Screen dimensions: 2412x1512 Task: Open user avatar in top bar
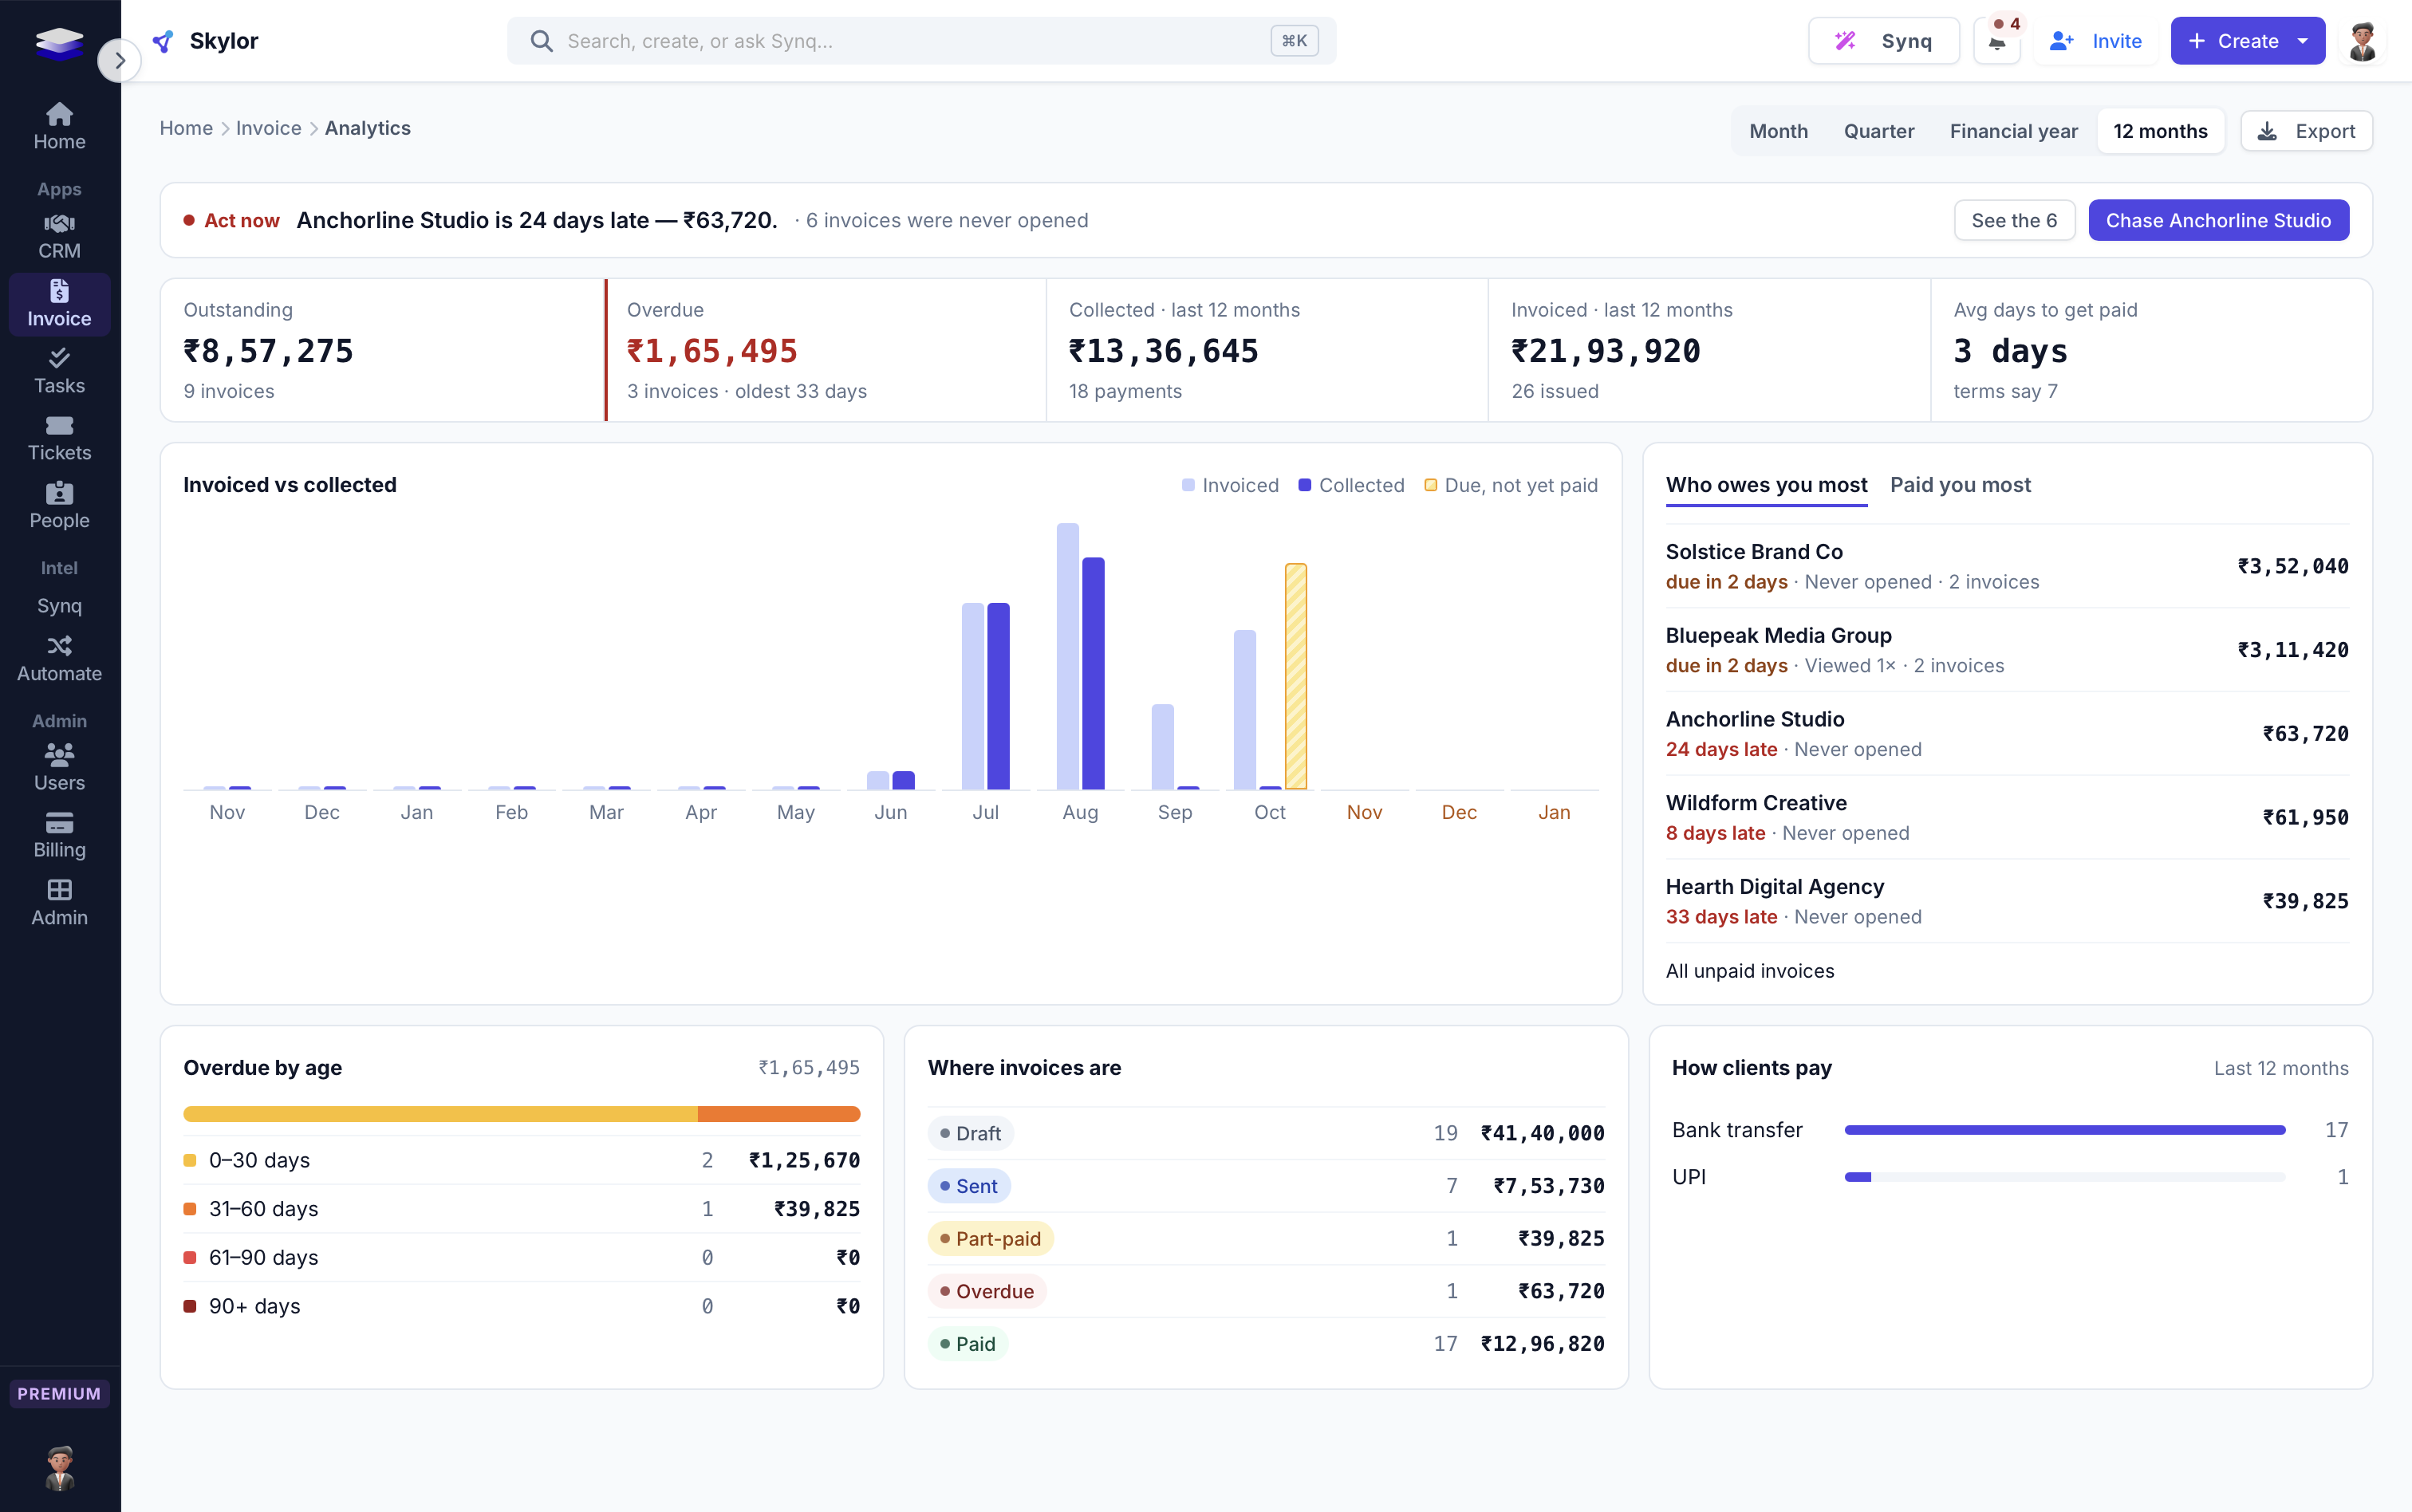(2362, 41)
